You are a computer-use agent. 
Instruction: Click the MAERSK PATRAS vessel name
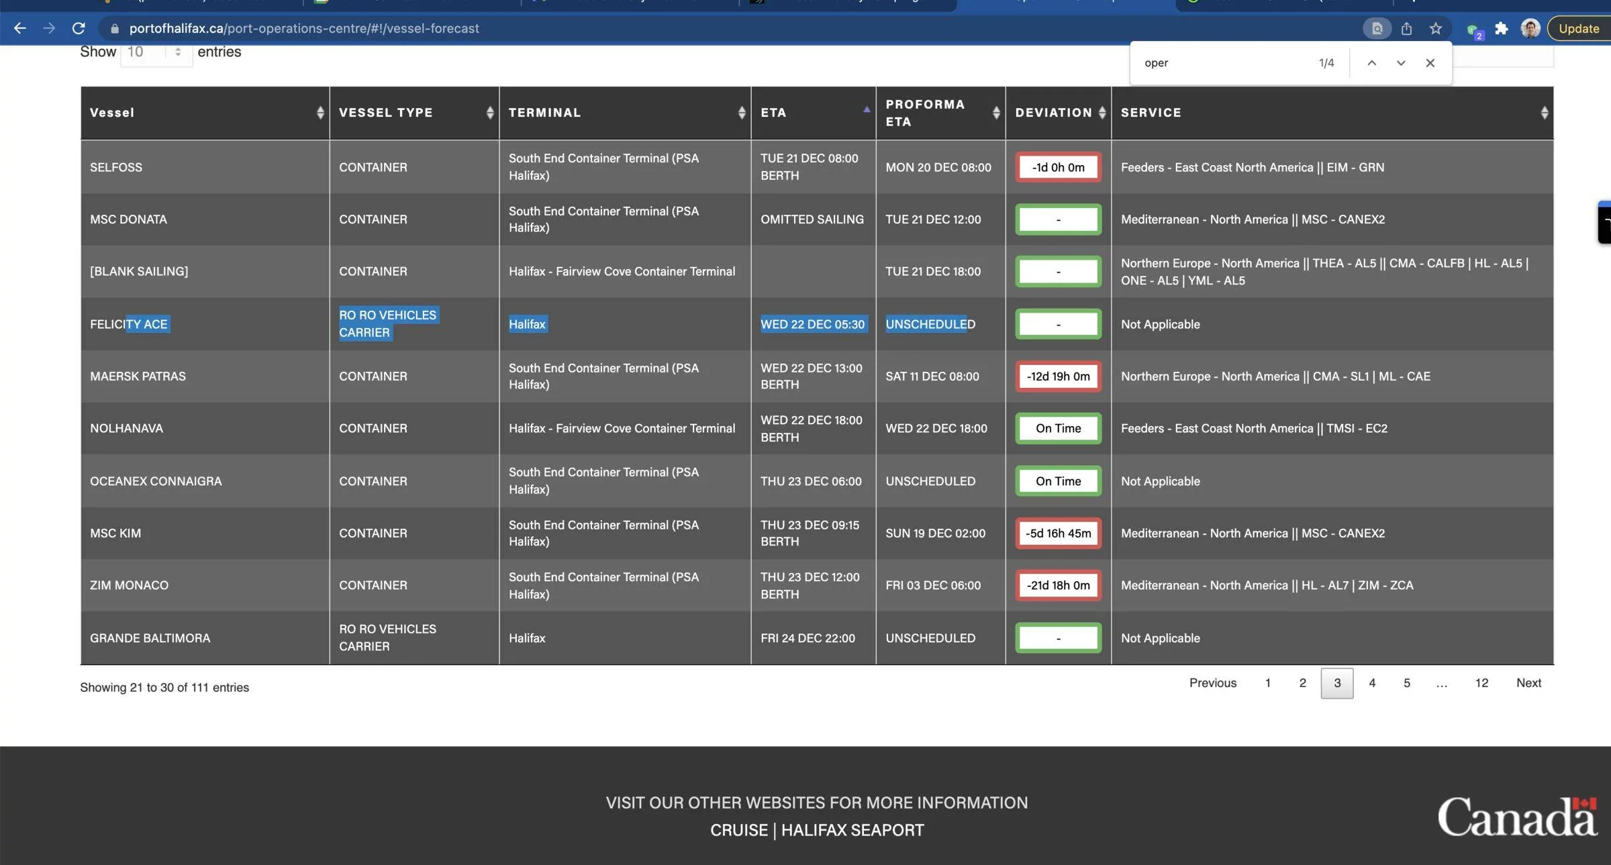138,376
